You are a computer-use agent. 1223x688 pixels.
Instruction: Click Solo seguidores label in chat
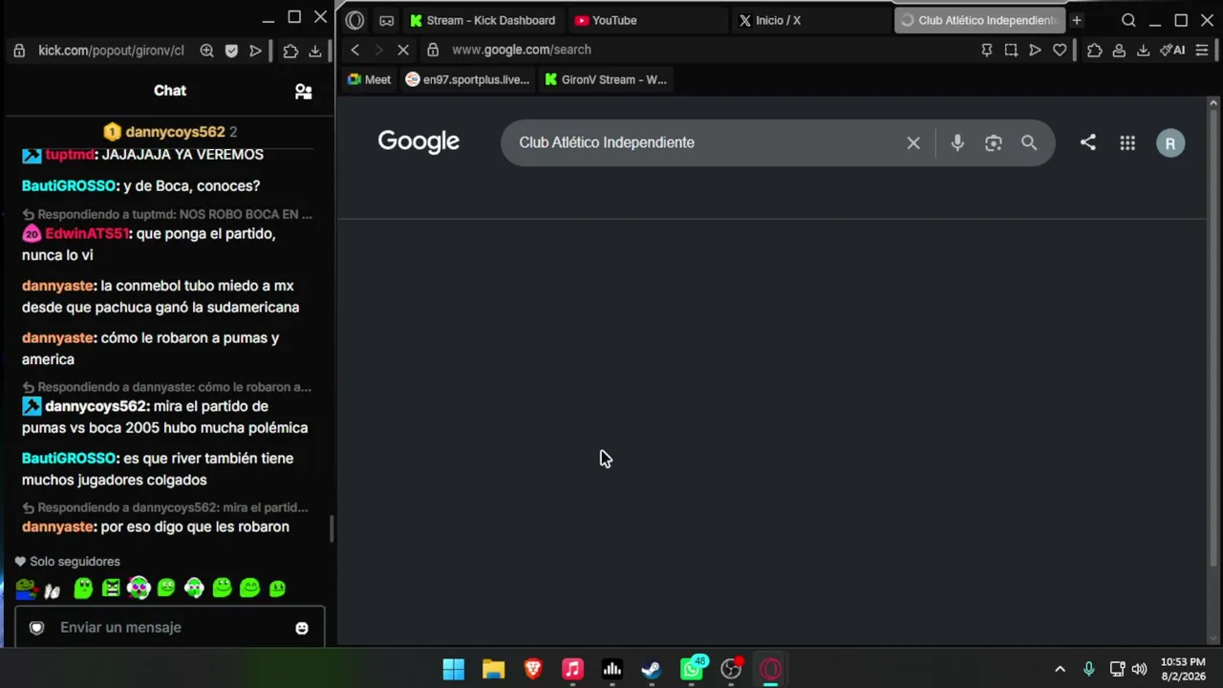tap(75, 562)
